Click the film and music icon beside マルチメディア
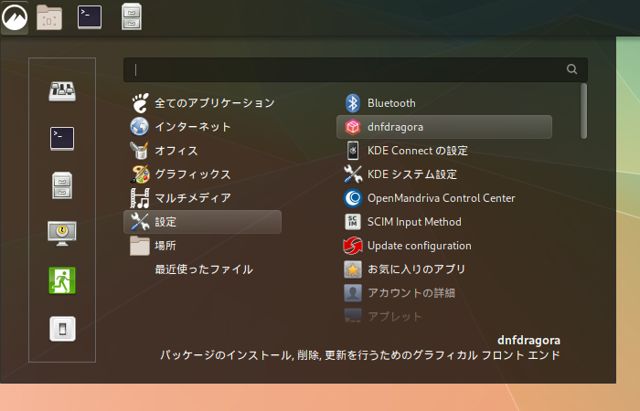Image resolution: width=640 pixels, height=411 pixels. 140,198
